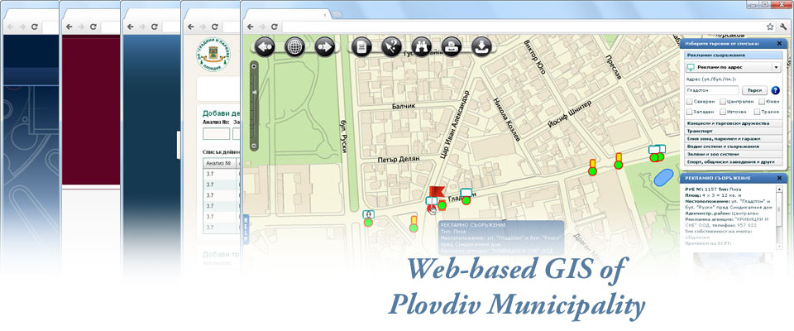Screen dimensions: 794x331
Task: Bookmark page with the star icon
Action: [x=770, y=26]
